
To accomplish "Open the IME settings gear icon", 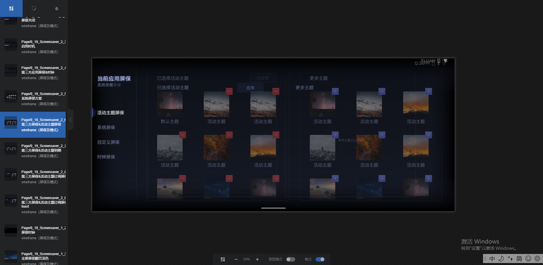I will pos(537,259).
